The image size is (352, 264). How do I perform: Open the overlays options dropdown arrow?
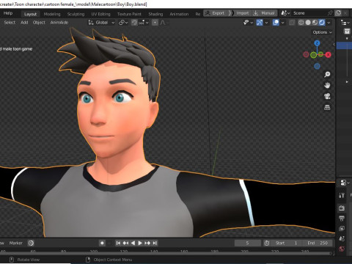(282, 23)
